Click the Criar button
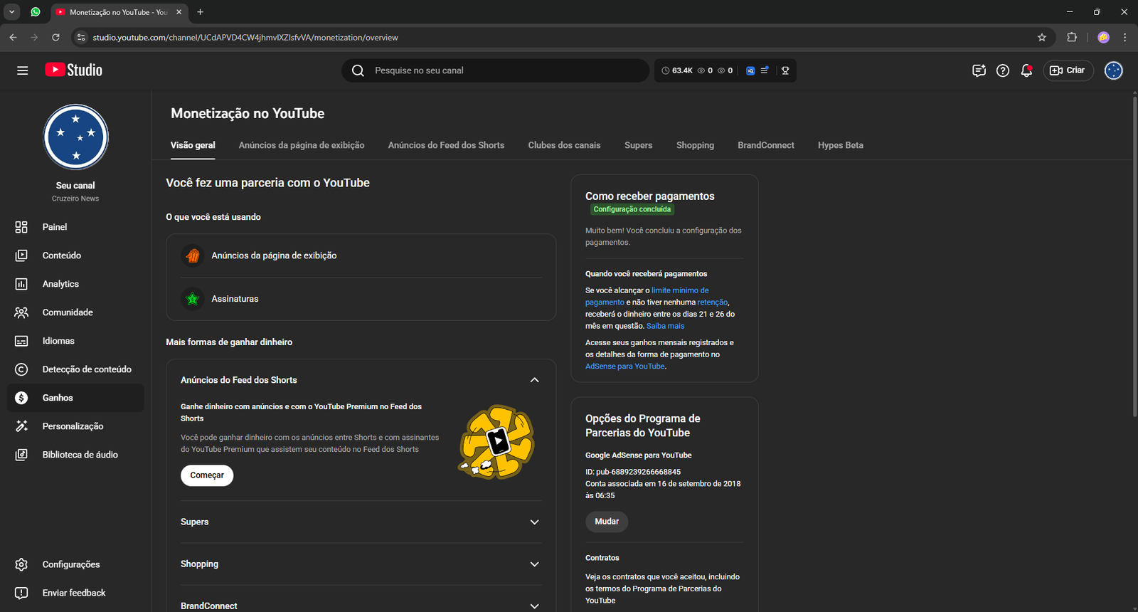Viewport: 1138px width, 612px height. (1068, 70)
